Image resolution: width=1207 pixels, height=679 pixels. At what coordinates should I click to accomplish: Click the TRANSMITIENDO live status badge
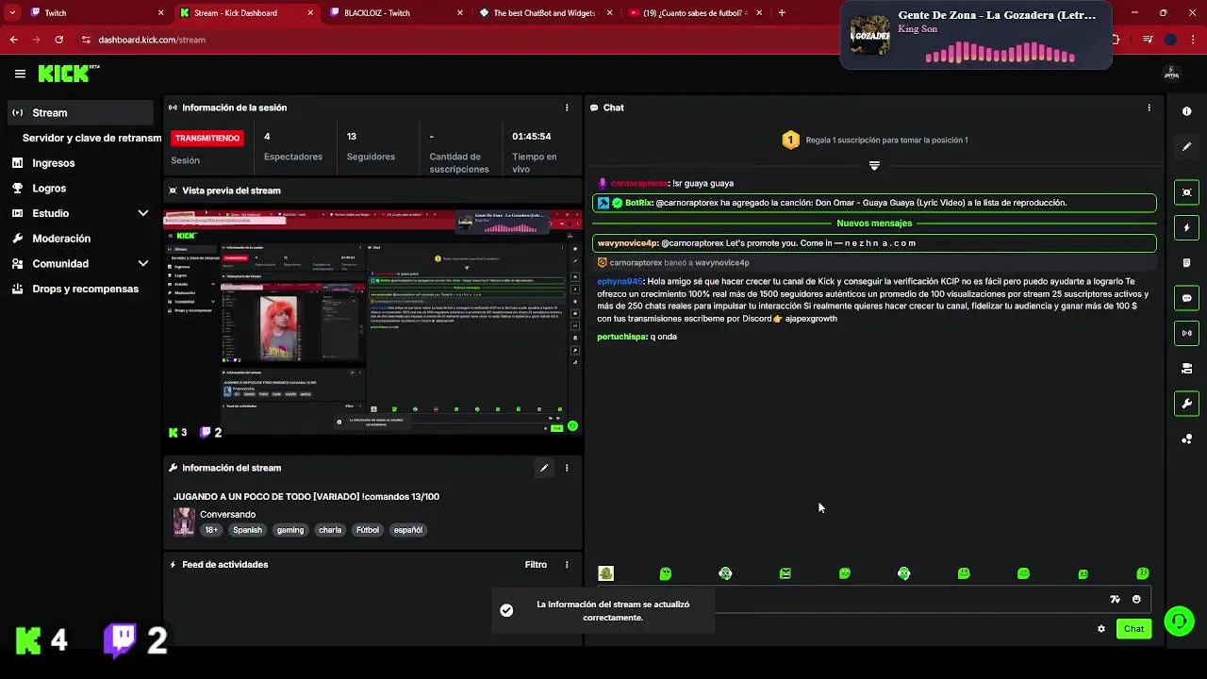[x=207, y=138]
